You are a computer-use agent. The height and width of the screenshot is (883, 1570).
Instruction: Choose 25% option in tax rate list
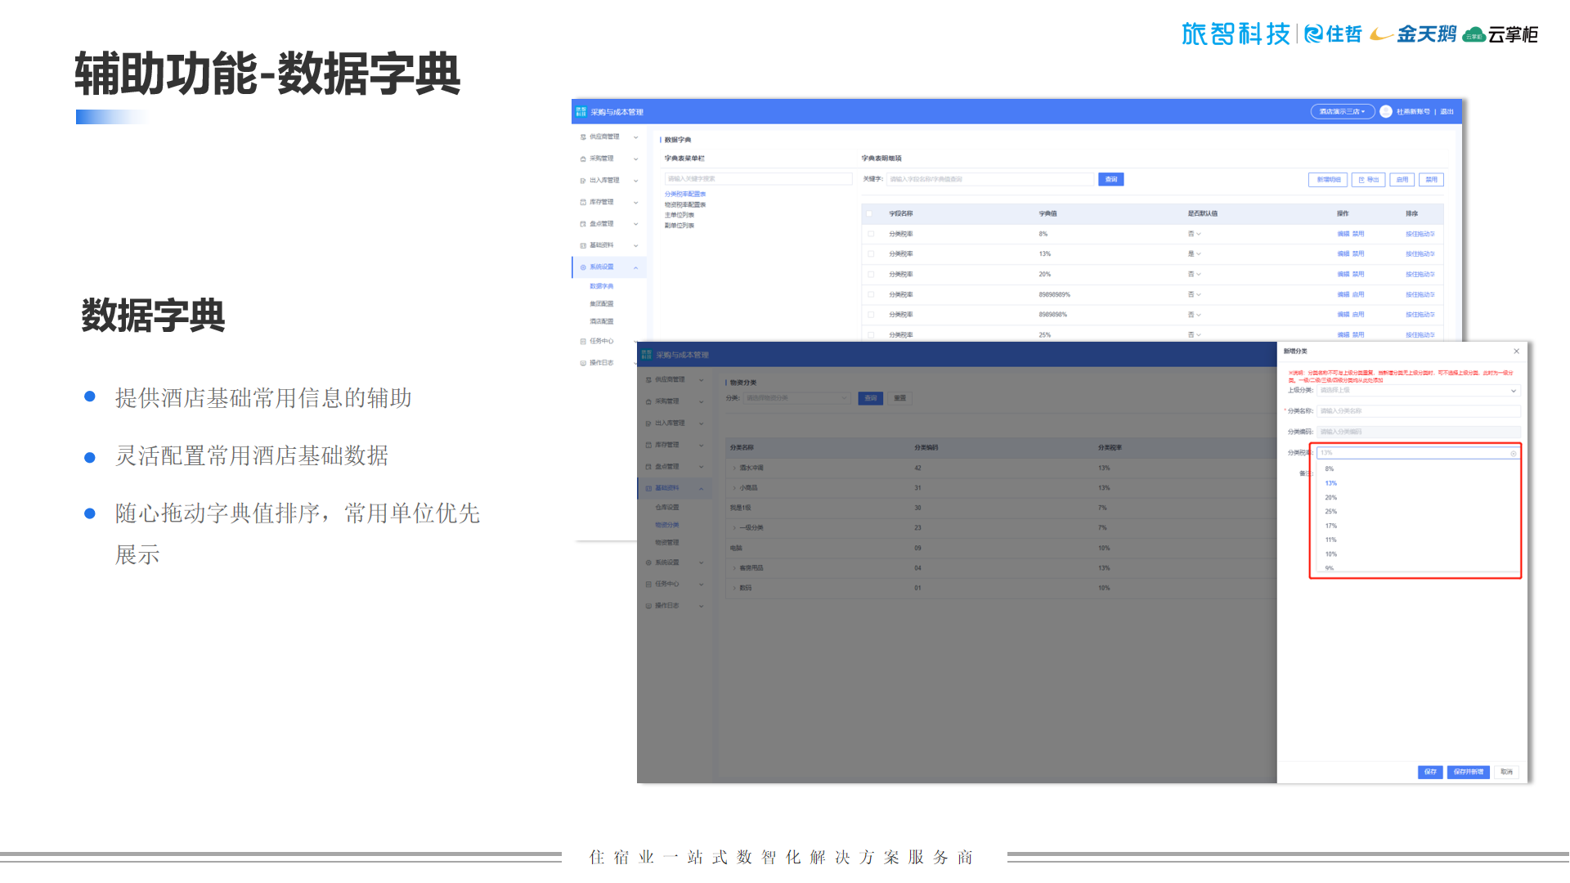1331,512
